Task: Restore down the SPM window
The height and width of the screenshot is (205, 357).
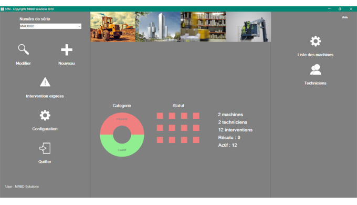Action: (340, 9)
